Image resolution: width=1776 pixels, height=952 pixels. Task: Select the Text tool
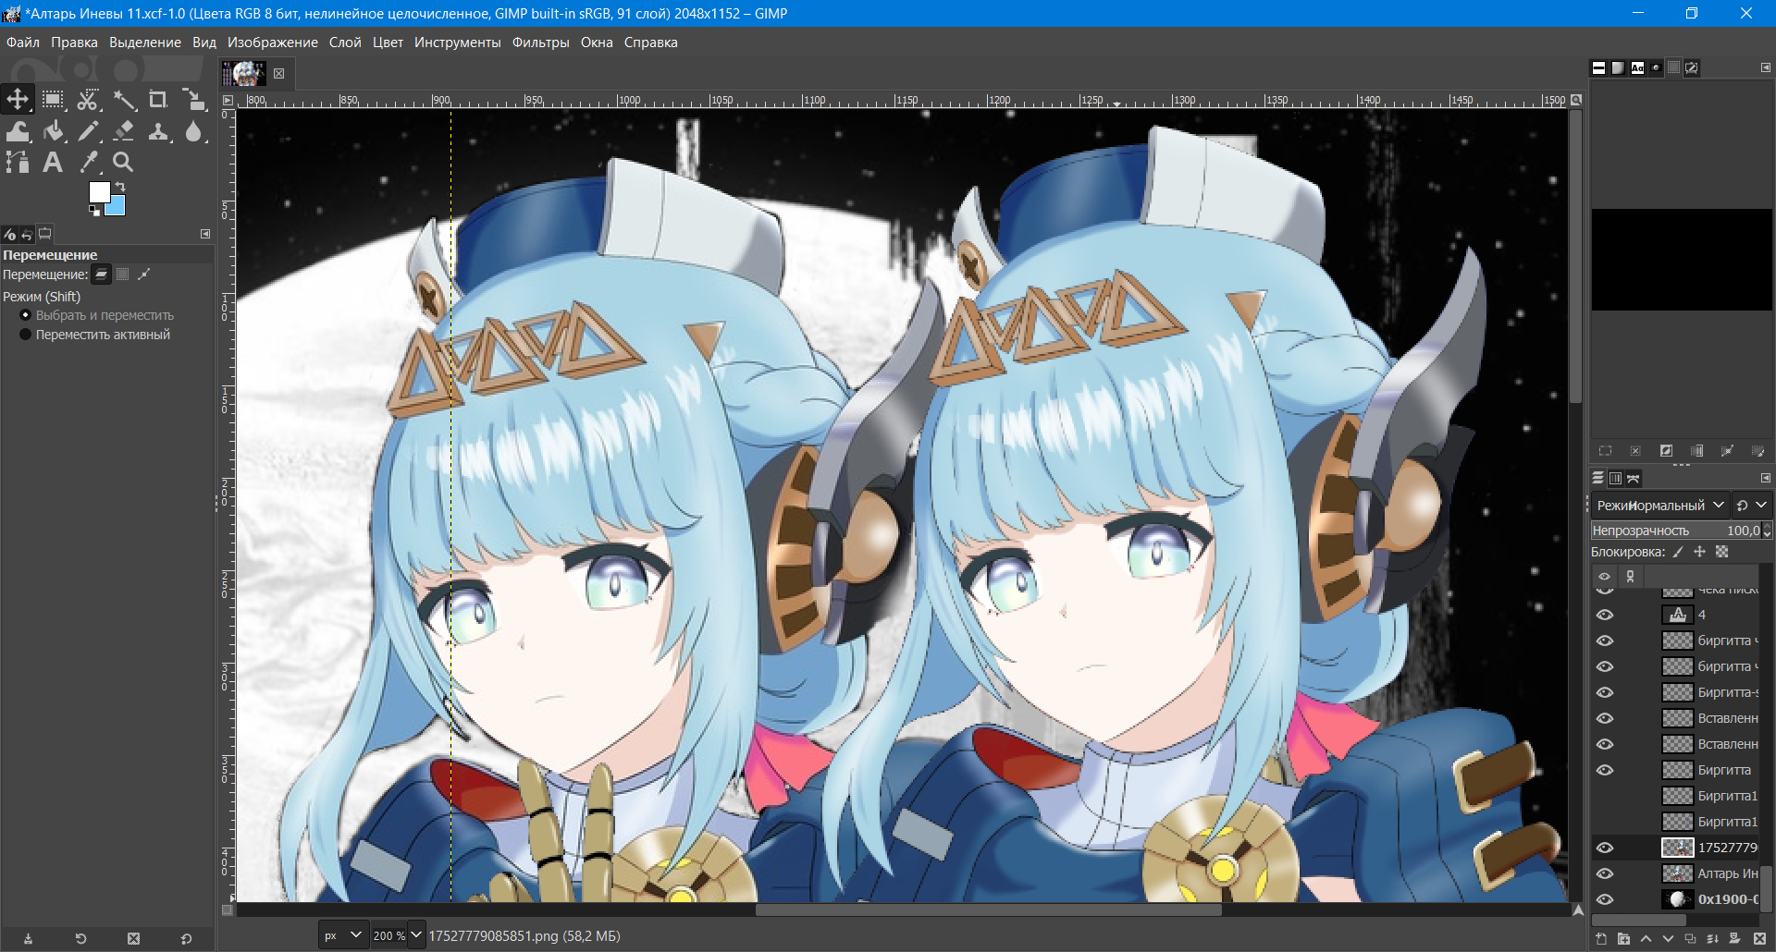(53, 163)
